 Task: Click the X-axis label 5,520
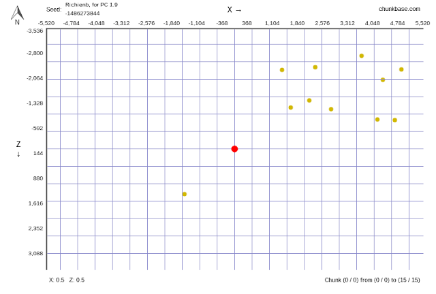(x=422, y=23)
